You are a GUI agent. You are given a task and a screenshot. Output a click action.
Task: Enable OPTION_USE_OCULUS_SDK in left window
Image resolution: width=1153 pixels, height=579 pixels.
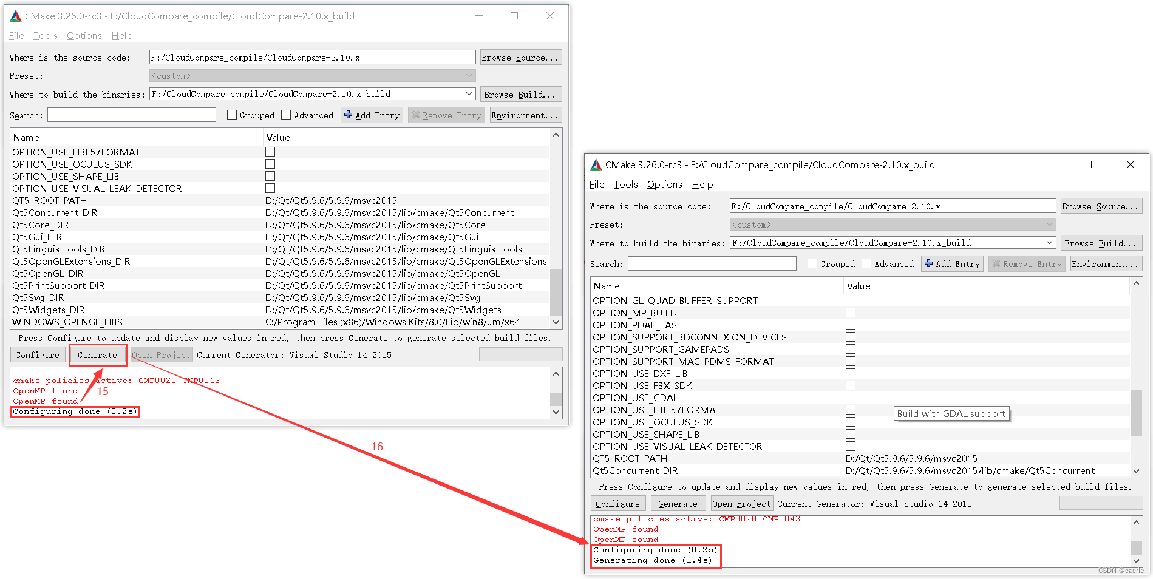pos(270,164)
